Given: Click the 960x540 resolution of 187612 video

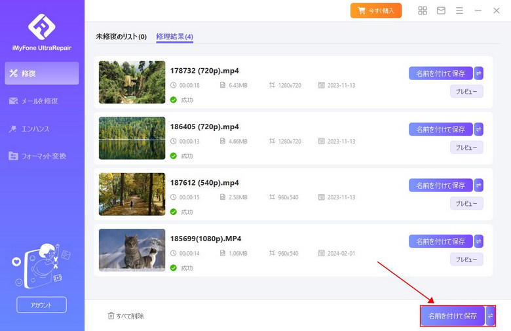Looking at the screenshot, I should pyautogui.click(x=288, y=197).
